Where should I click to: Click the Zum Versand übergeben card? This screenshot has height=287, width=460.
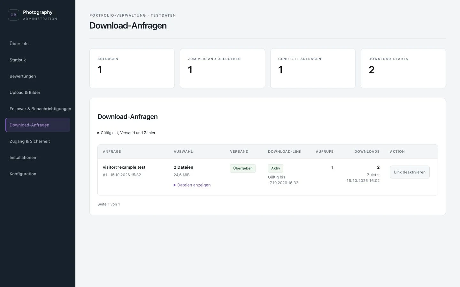point(222,68)
